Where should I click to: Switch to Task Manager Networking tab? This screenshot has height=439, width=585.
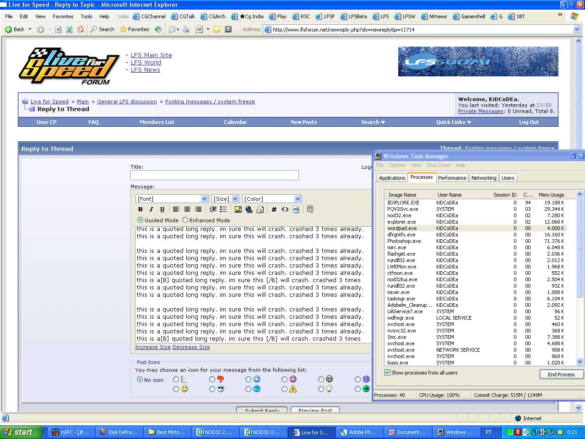click(x=484, y=178)
